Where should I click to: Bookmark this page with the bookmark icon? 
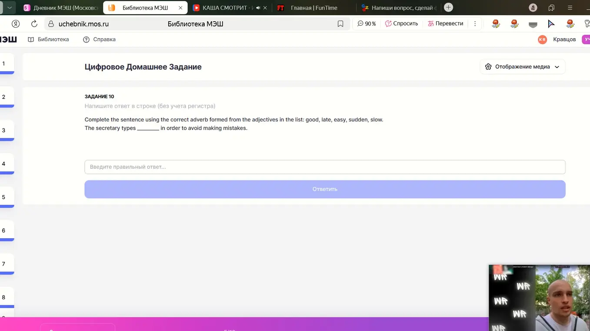pos(340,24)
